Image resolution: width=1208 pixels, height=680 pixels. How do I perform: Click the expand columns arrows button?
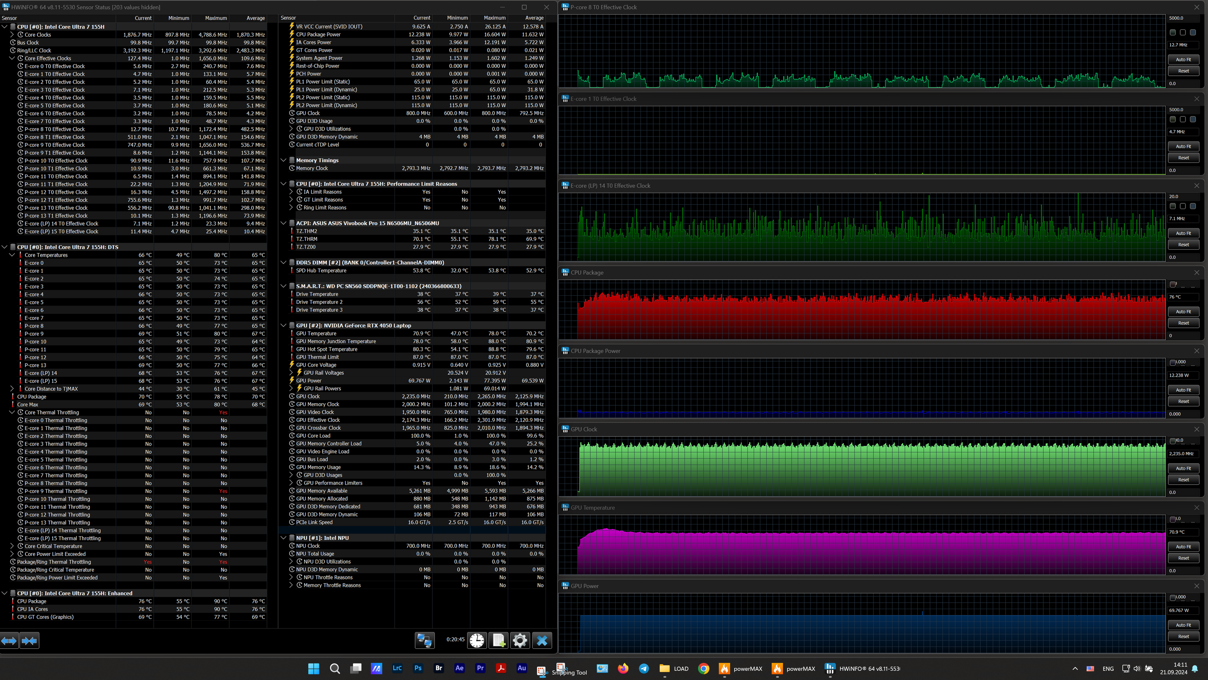click(9, 640)
